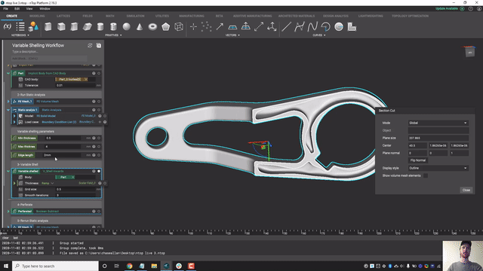
Task: Select the Circle curve tool
Action: (339, 27)
